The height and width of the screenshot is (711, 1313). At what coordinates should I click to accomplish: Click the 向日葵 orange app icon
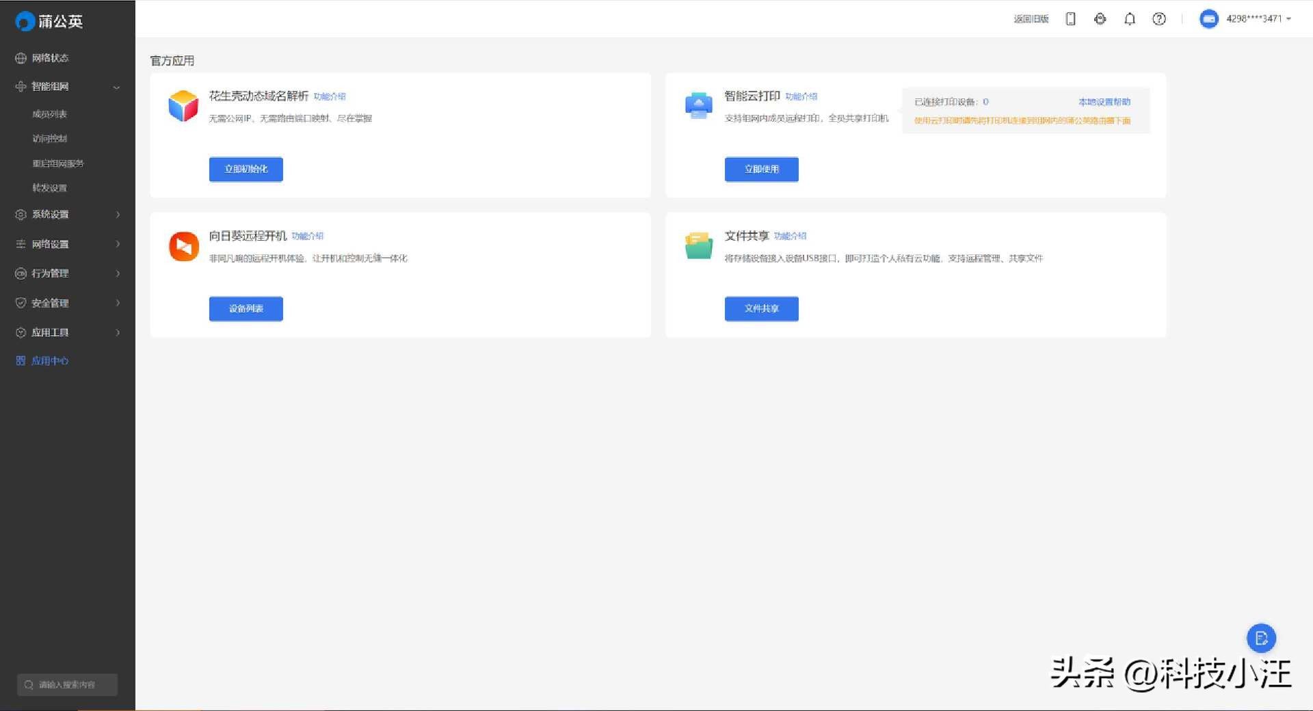[183, 247]
